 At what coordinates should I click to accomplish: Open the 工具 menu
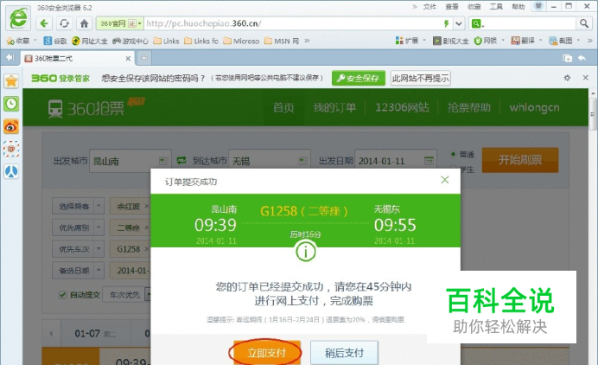[x=496, y=7]
